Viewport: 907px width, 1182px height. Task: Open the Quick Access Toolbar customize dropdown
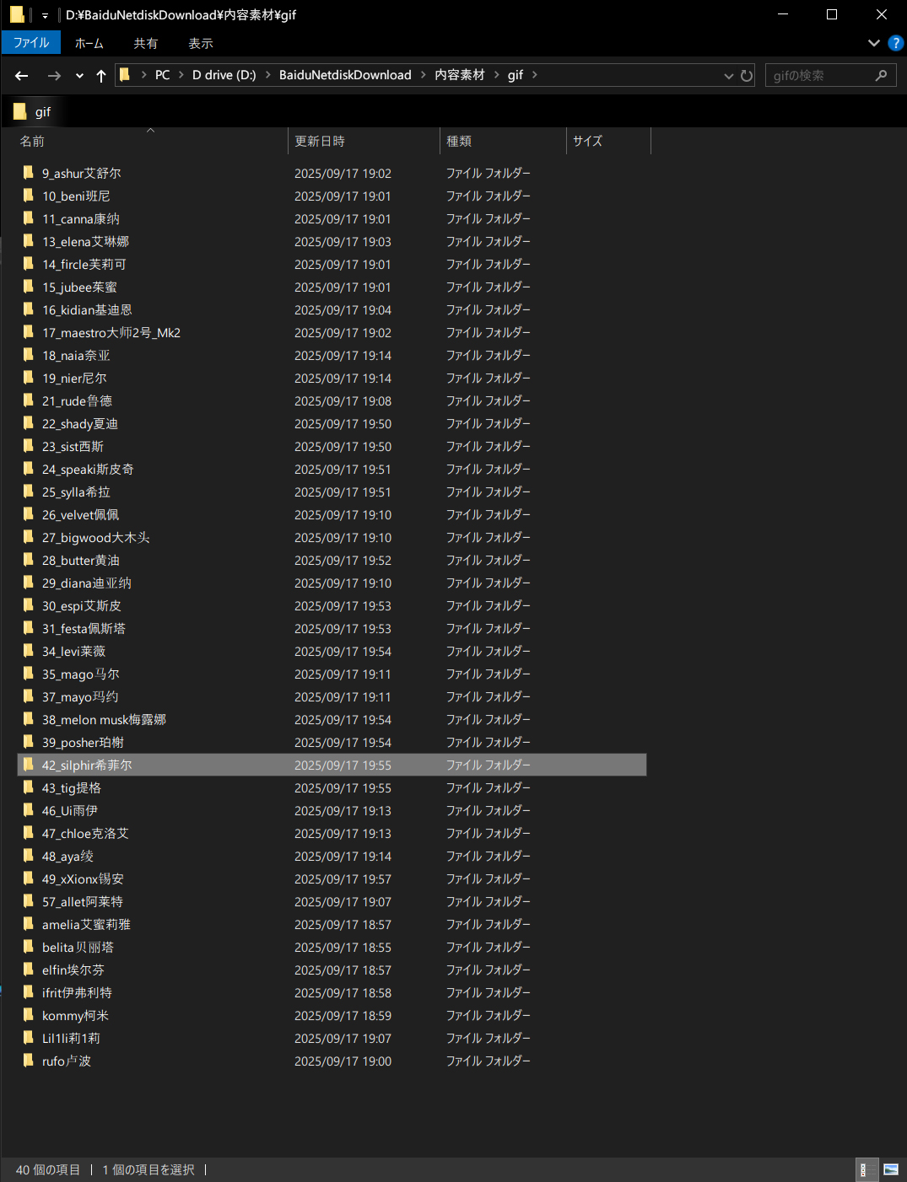pyautogui.click(x=45, y=15)
